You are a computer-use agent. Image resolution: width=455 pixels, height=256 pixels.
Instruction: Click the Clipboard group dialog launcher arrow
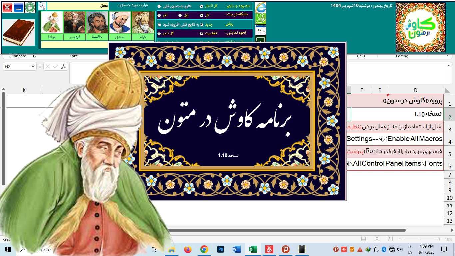(x=35, y=56)
